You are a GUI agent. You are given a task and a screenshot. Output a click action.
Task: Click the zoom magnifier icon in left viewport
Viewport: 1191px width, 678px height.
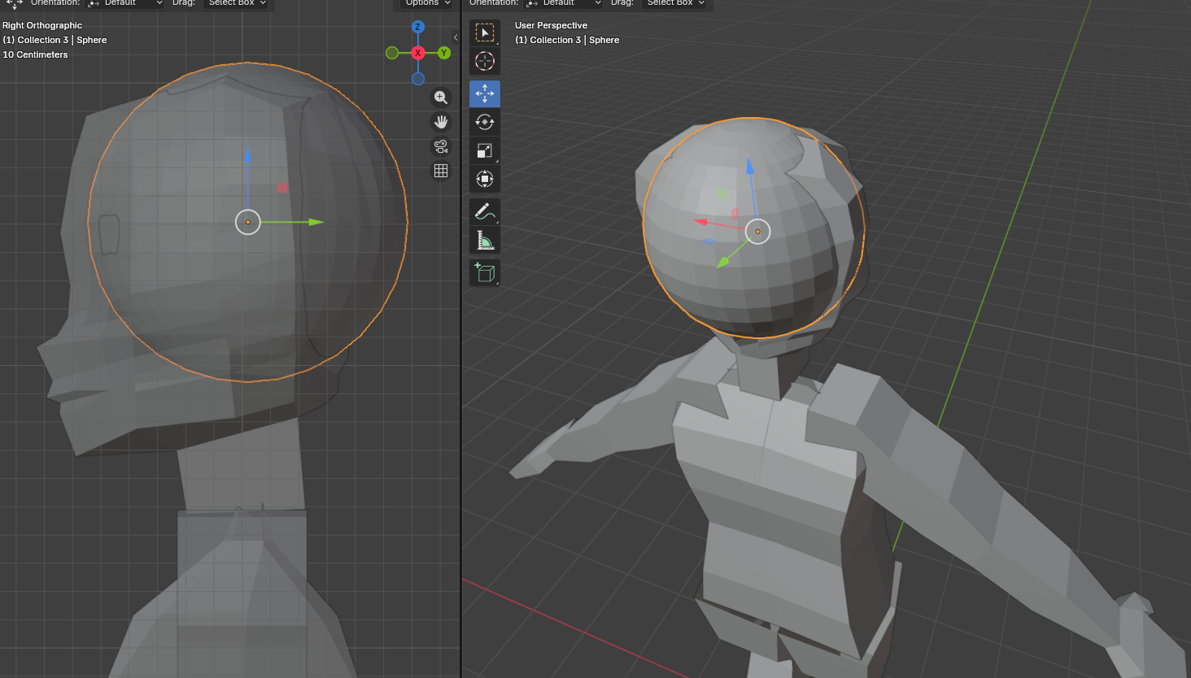pyautogui.click(x=441, y=98)
